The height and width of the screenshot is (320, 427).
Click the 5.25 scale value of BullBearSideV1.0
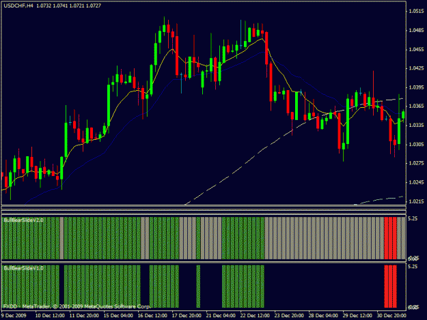(x=413, y=267)
